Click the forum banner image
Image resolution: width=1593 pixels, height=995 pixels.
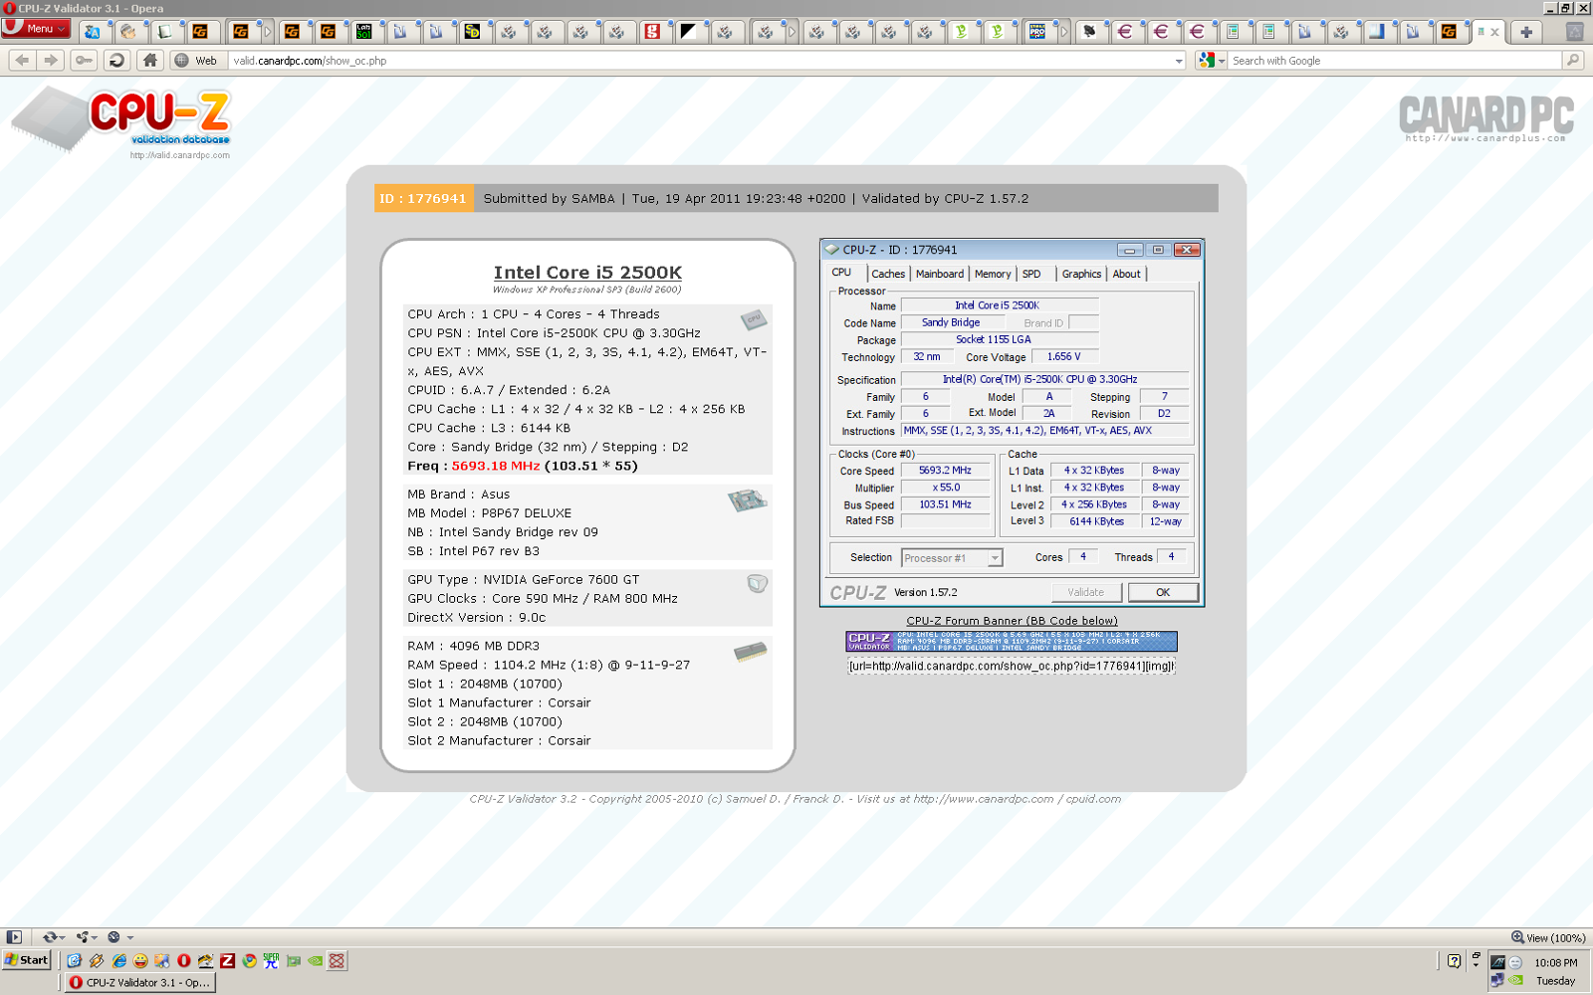[1012, 642]
